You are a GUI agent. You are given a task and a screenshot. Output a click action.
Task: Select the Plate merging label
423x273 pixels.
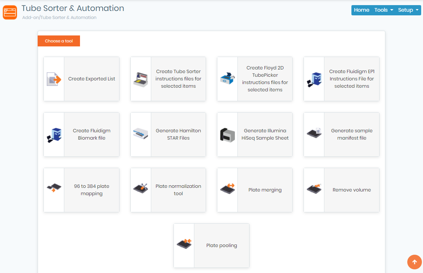[265, 190]
